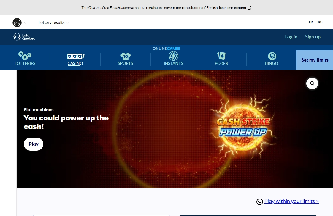Click the 18+ indicator
This screenshot has width=333, height=216.
tap(320, 22)
